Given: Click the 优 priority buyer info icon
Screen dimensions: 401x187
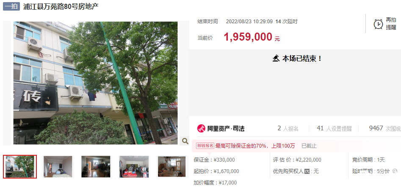Looking at the screenshot, I should [x=307, y=171].
